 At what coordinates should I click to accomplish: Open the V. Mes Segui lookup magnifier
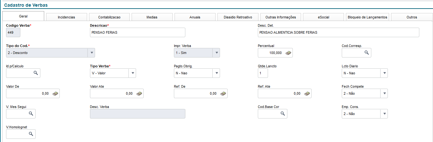point(31,113)
